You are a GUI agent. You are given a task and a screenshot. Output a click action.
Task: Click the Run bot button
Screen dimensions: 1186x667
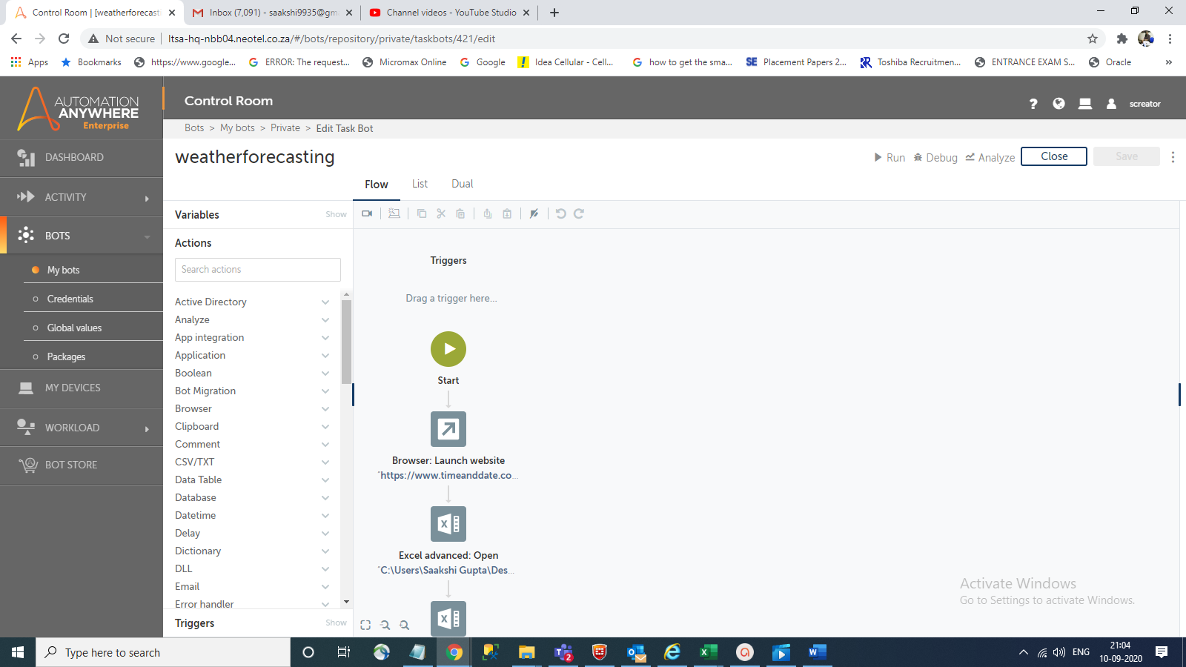pos(889,157)
